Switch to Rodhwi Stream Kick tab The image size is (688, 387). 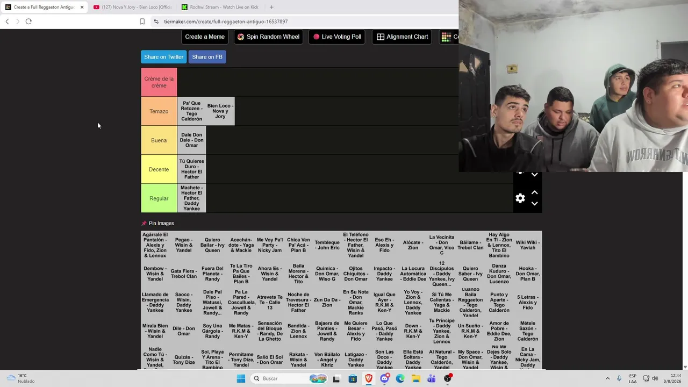coord(221,7)
